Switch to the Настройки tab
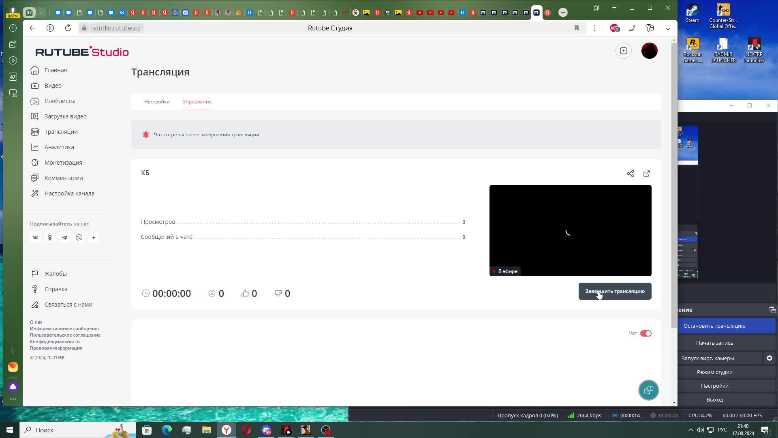This screenshot has width=778, height=438. 157,102
